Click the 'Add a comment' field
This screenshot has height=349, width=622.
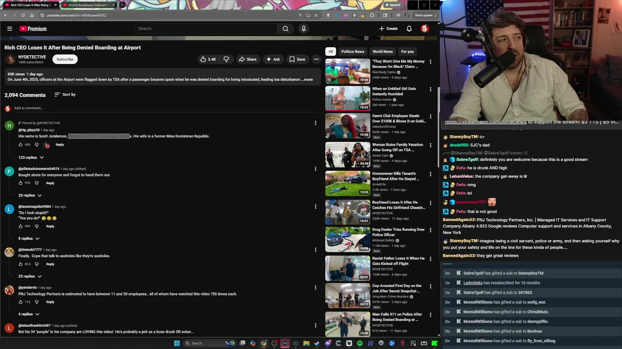pos(165,108)
